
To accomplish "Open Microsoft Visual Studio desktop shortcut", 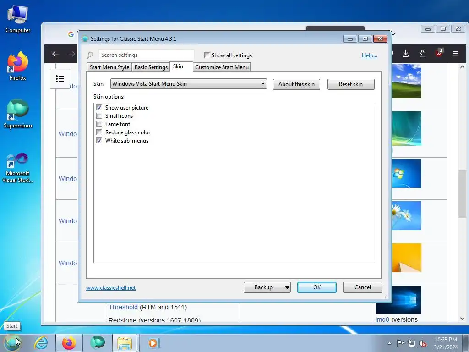I will click(18, 168).
